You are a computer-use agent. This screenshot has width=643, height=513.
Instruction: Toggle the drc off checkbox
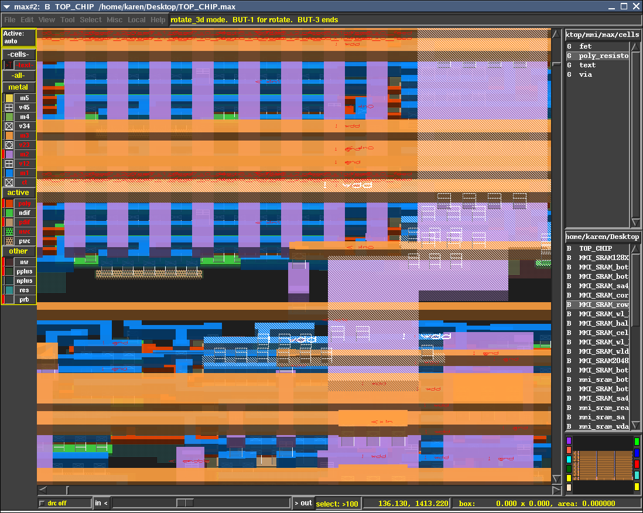[x=42, y=504]
